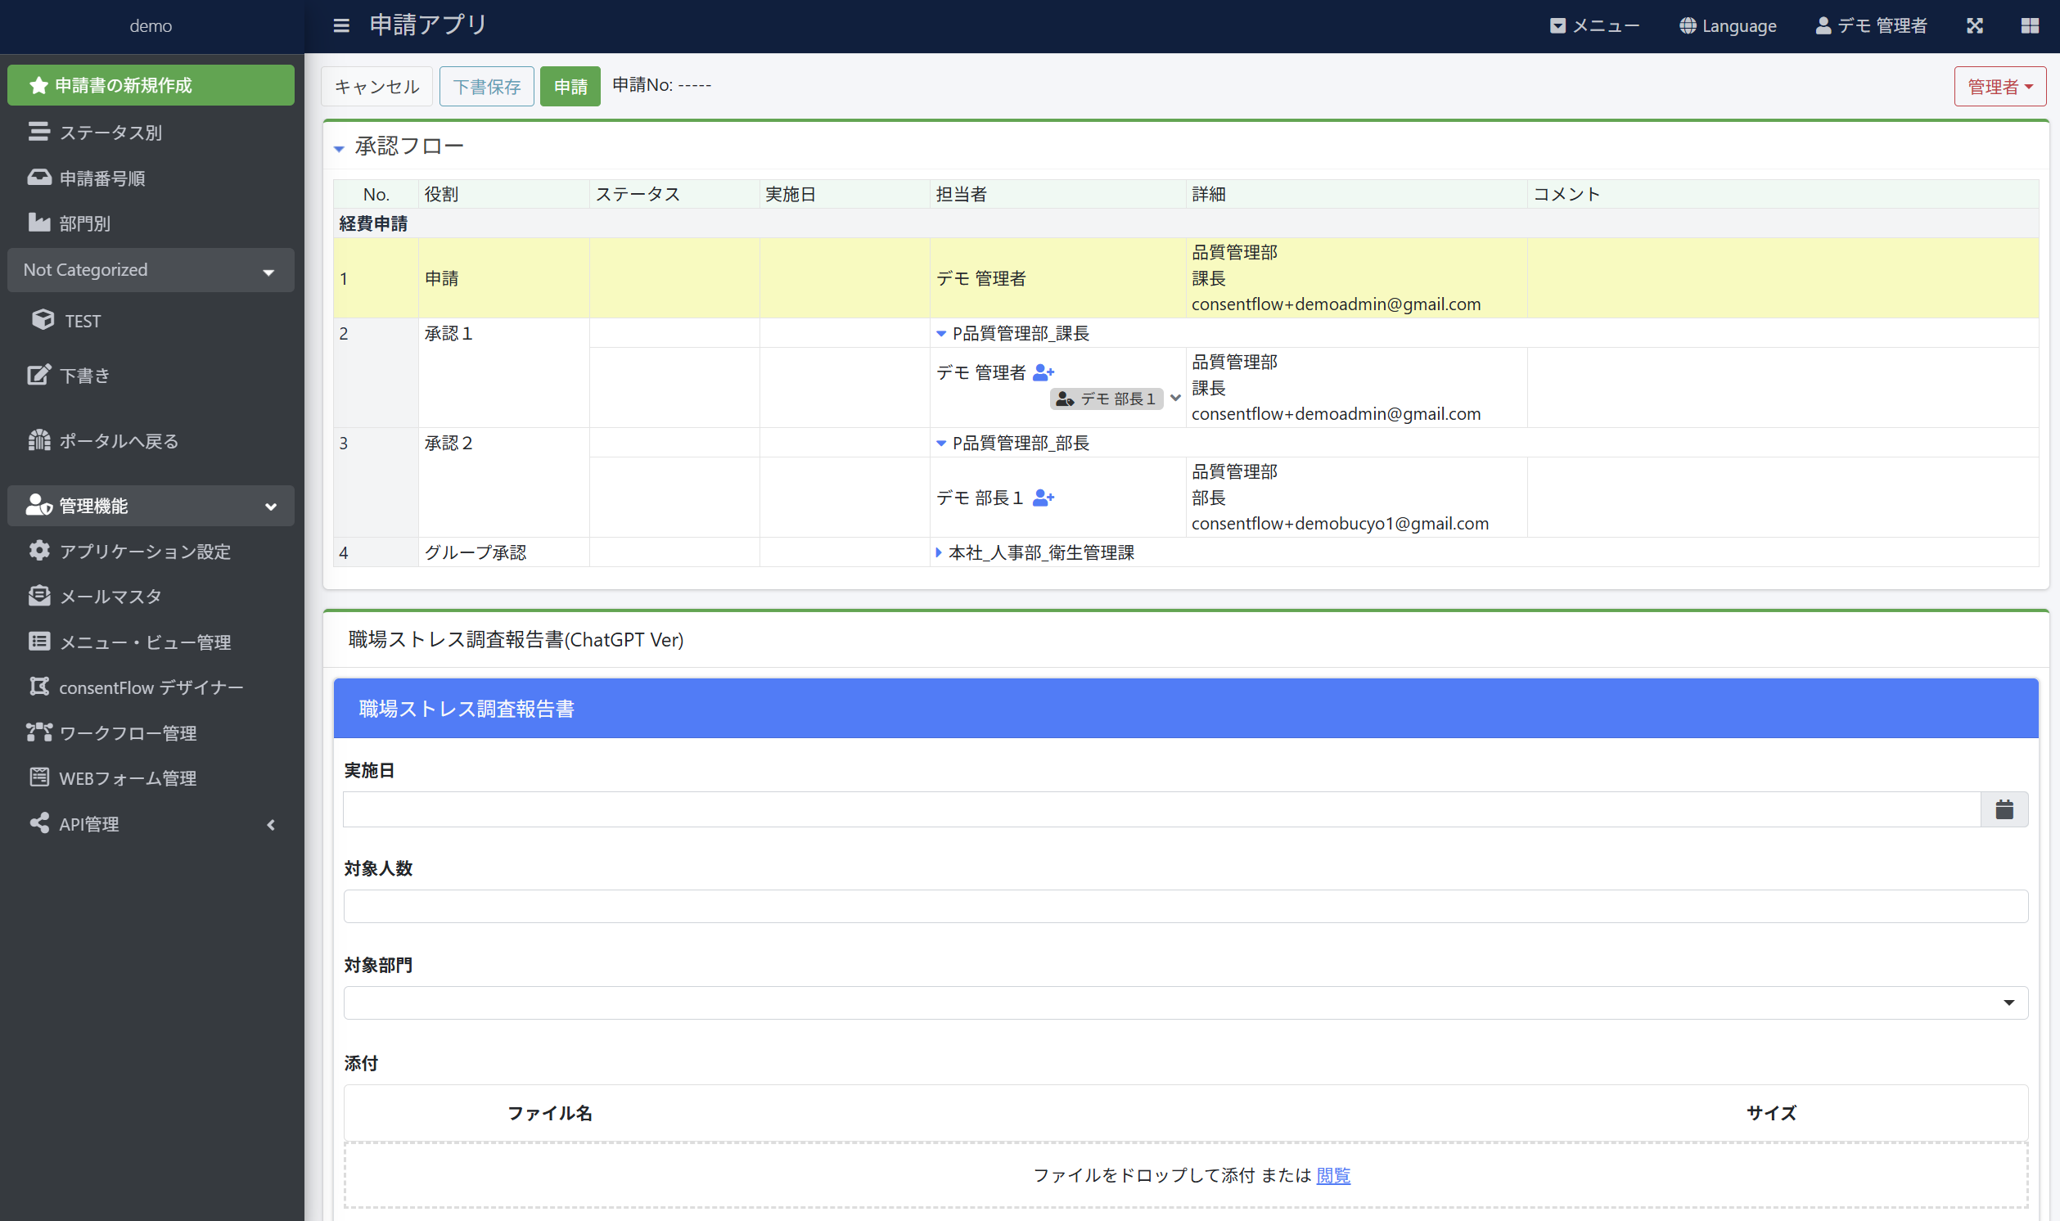Image resolution: width=2060 pixels, height=1221 pixels.
Task: Click the 下書き edit pencil icon
Action: (x=38, y=374)
